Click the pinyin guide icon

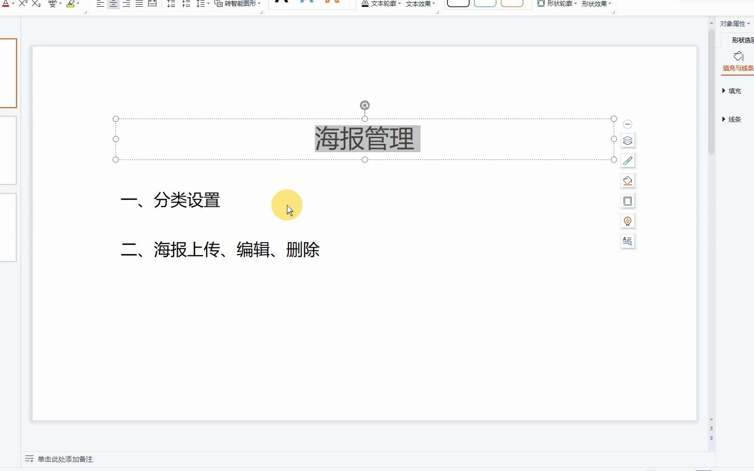click(52, 4)
